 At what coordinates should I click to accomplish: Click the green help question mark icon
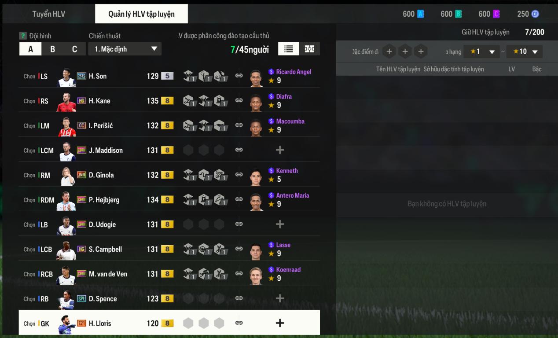point(23,36)
